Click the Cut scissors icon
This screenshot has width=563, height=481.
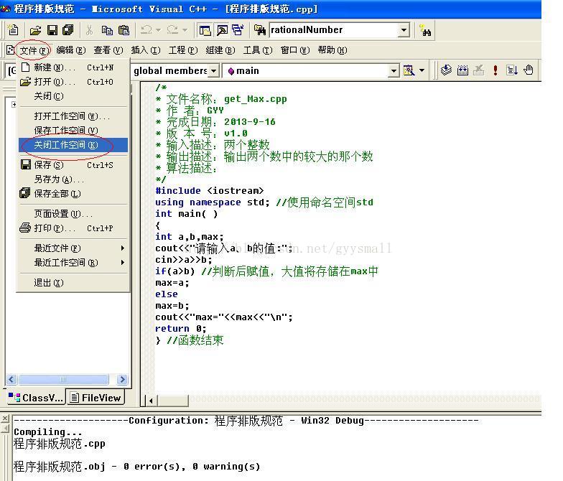pyautogui.click(x=89, y=30)
